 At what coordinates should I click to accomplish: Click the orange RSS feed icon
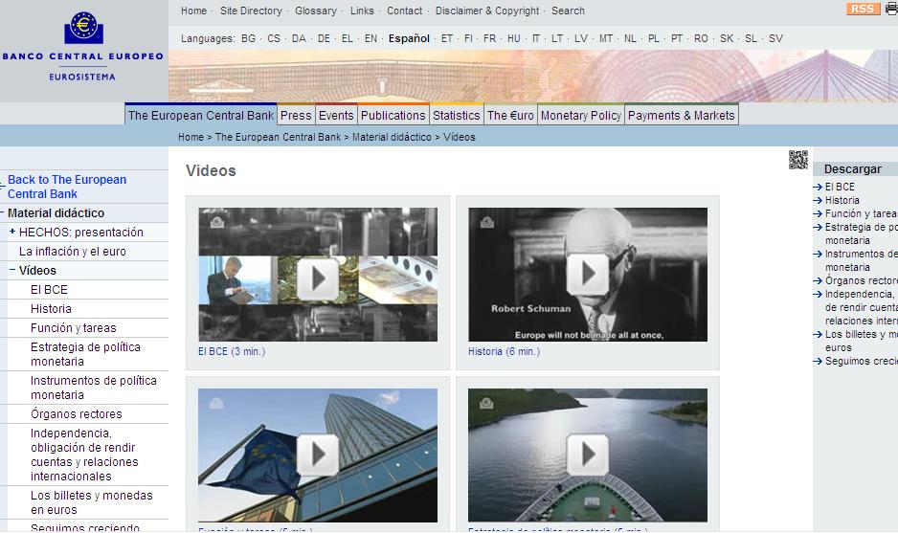coord(863,10)
